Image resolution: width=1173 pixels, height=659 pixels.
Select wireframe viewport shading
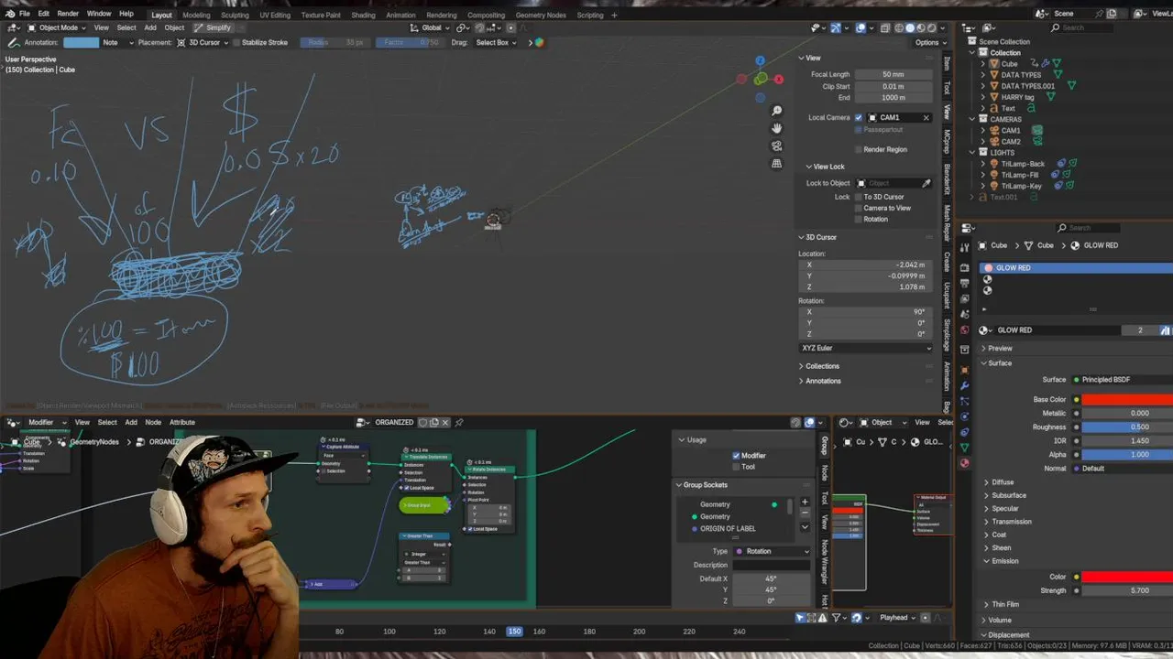[899, 27]
